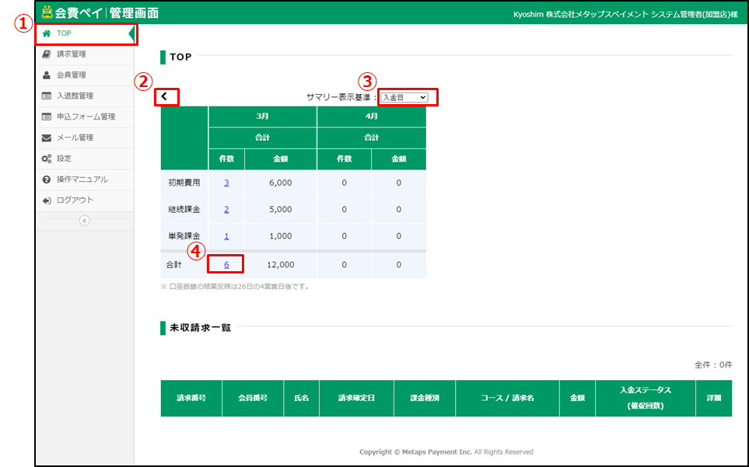The width and height of the screenshot is (749, 467).
Task: Click the form icon for 申込フォーム管理
Action: (47, 117)
